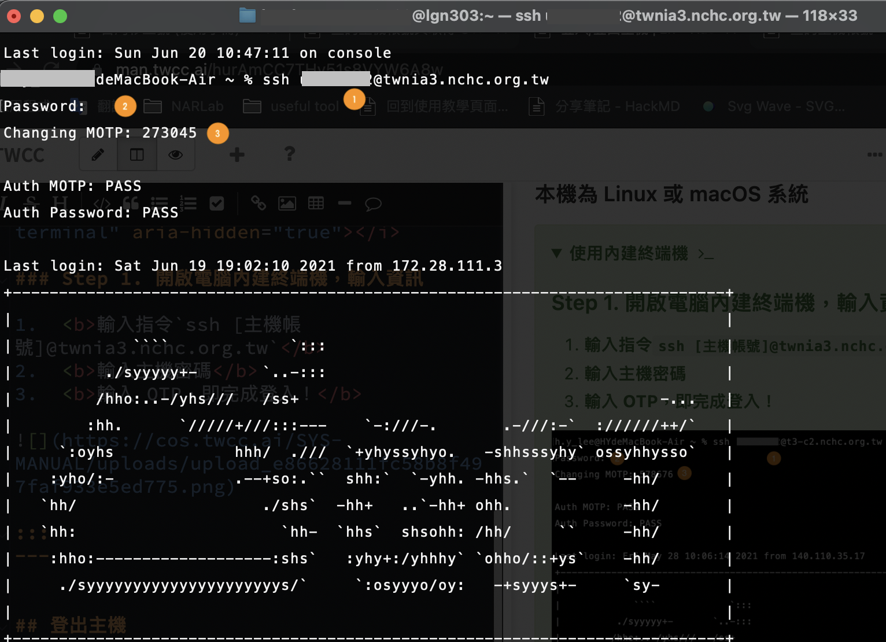Open the useful tool bookmarks folder
The height and width of the screenshot is (642, 886).
(291, 106)
